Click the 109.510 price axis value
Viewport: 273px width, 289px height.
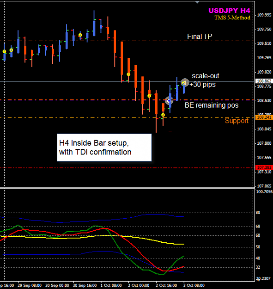point(264,43)
